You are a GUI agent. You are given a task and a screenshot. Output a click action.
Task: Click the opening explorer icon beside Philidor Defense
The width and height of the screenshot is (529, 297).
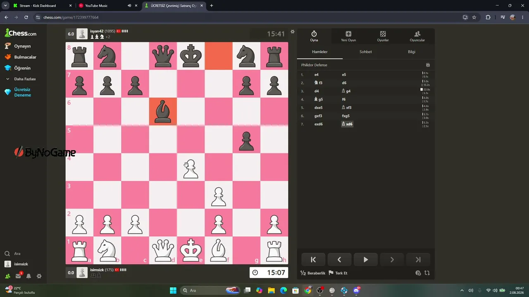[428, 65]
